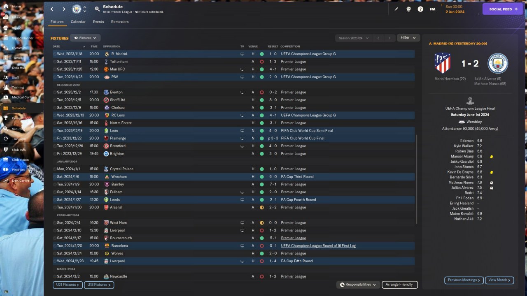527x296 pixels.
Task: Expand the Responsibilities dropdown
Action: 358,284
